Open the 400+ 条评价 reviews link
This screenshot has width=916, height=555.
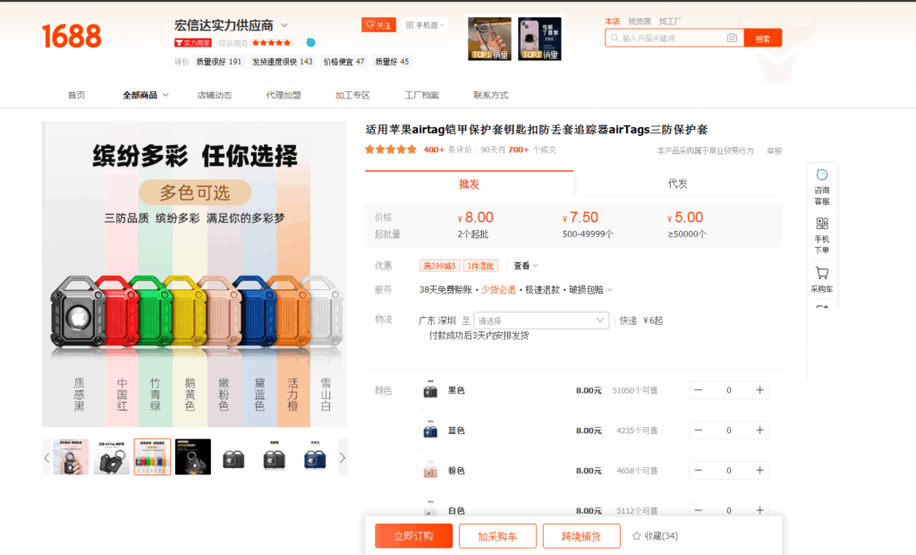tap(447, 149)
